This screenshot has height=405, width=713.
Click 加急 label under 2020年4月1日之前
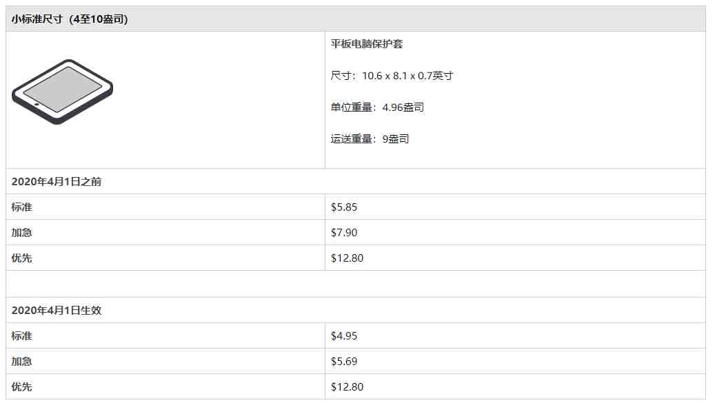[22, 233]
